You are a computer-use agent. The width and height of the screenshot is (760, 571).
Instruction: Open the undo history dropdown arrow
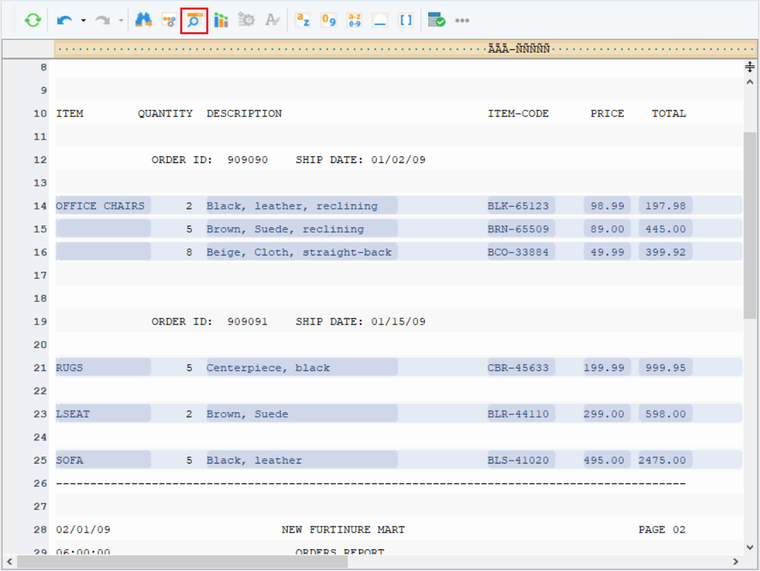[x=83, y=21]
